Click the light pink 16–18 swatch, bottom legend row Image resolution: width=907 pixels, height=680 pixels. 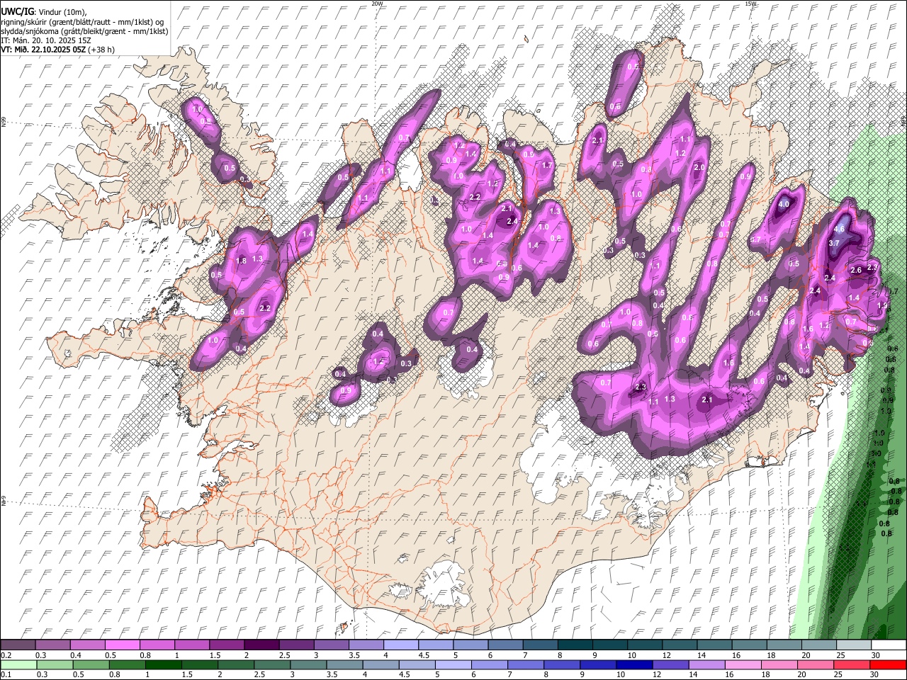[x=744, y=664]
